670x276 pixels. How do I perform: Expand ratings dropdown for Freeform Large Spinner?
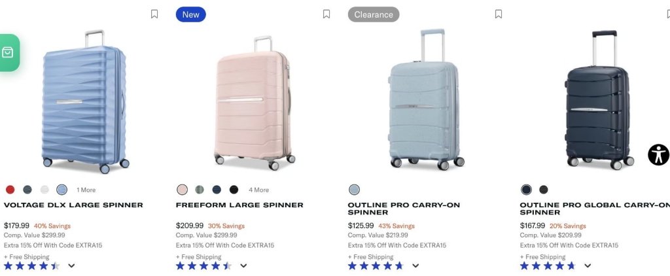[x=243, y=266]
